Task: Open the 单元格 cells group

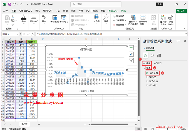Action: click(x=96, y=19)
